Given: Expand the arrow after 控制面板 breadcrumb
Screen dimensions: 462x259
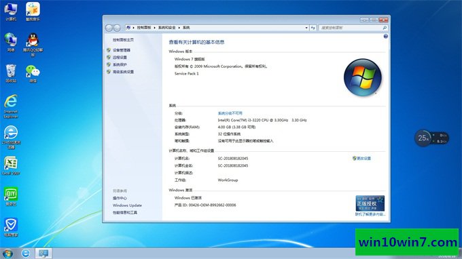Looking at the screenshot, I should coord(154,28).
